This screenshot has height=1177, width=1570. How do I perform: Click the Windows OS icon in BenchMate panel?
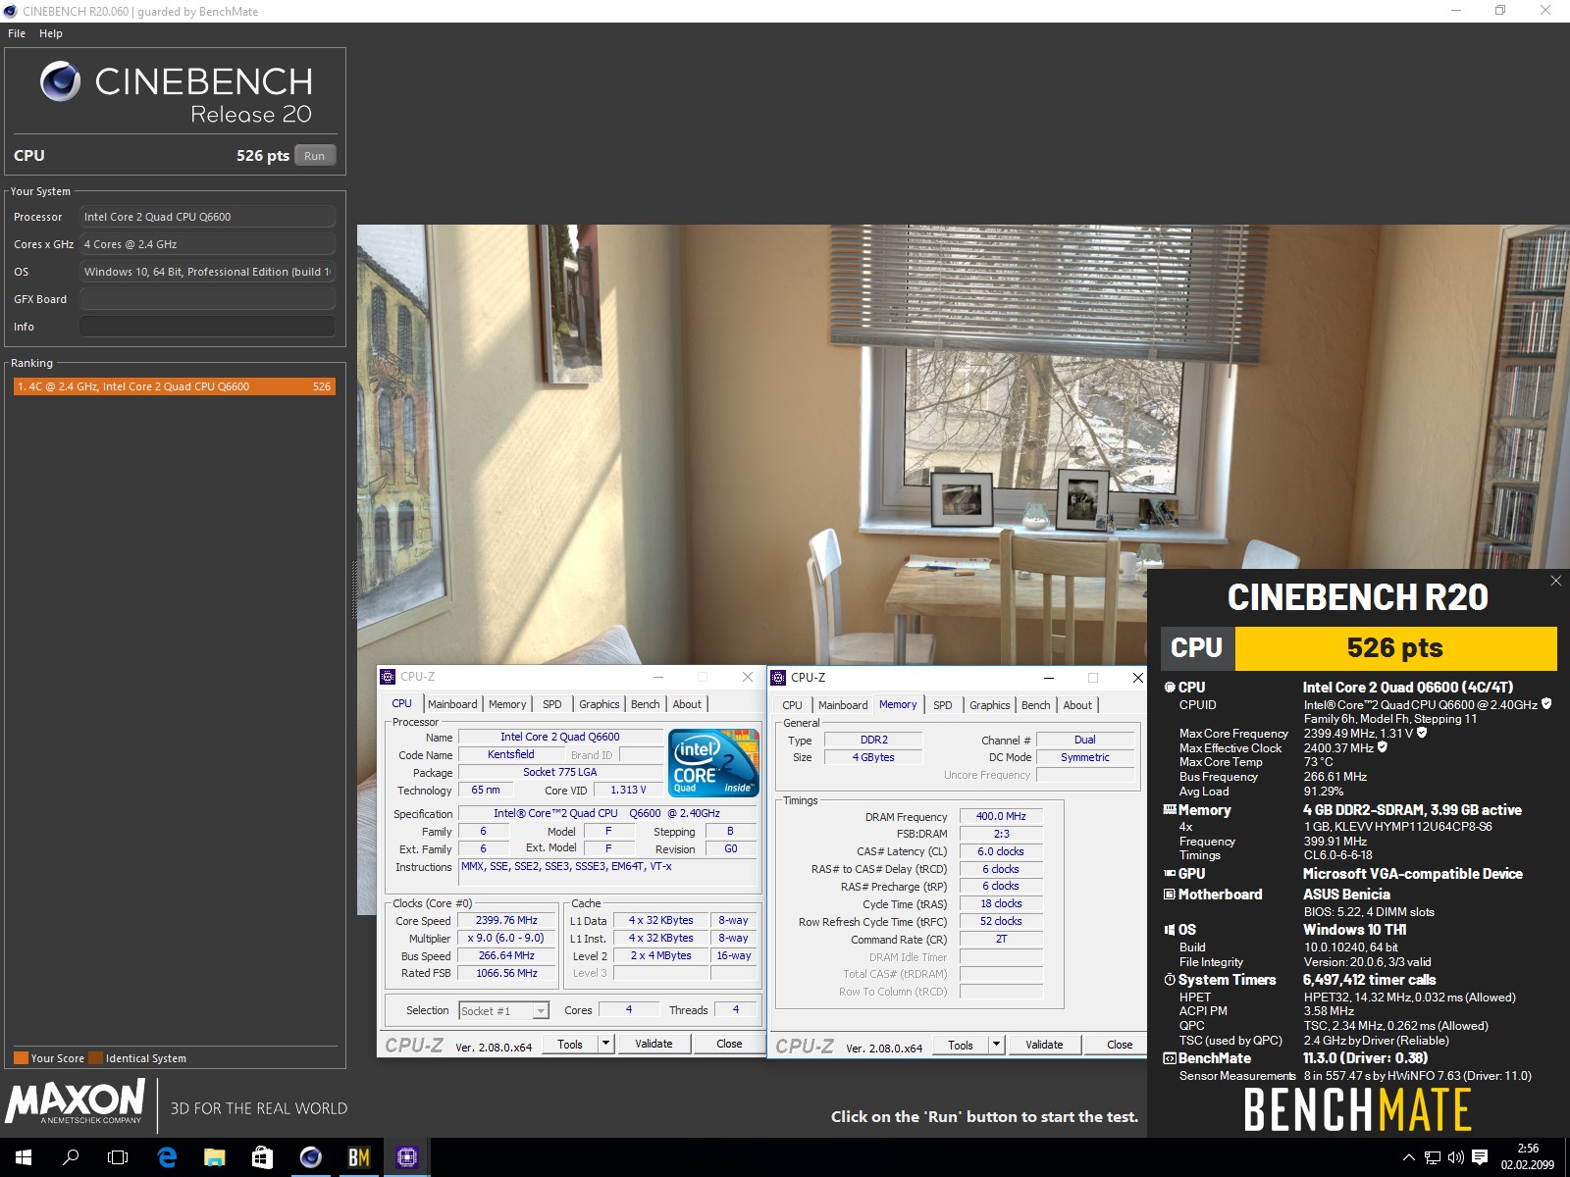click(1170, 930)
